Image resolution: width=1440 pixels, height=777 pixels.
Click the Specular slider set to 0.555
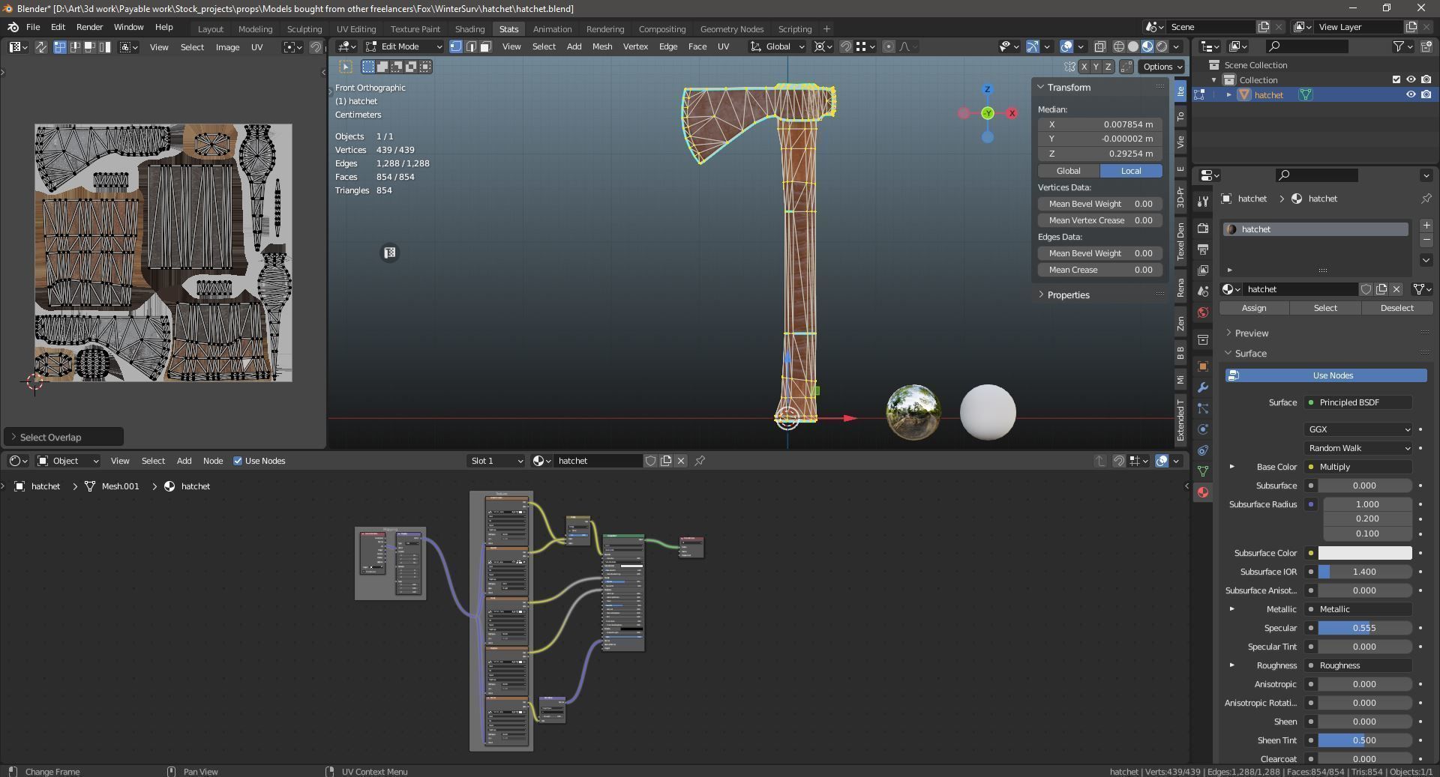[x=1363, y=628]
